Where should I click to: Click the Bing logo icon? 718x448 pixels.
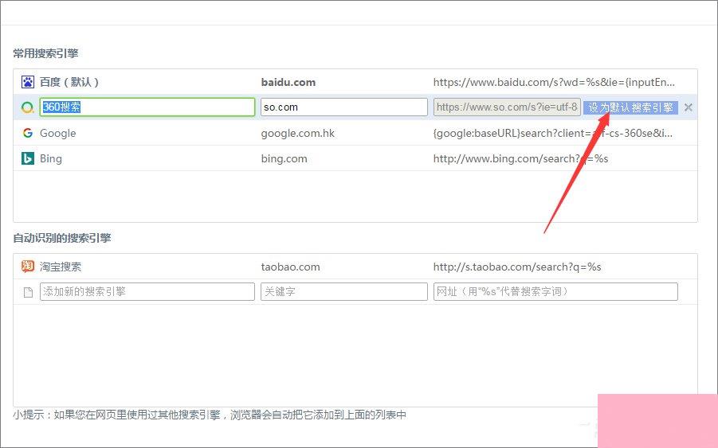pyautogui.click(x=27, y=158)
